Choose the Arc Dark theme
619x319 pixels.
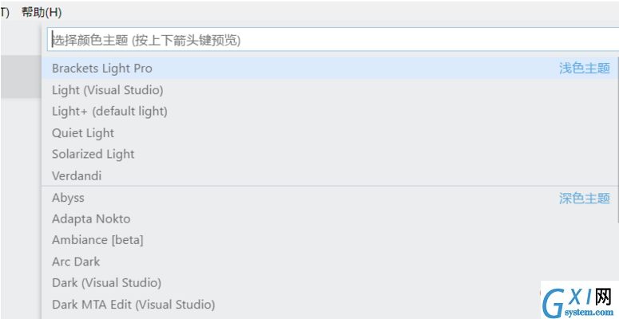76,262
